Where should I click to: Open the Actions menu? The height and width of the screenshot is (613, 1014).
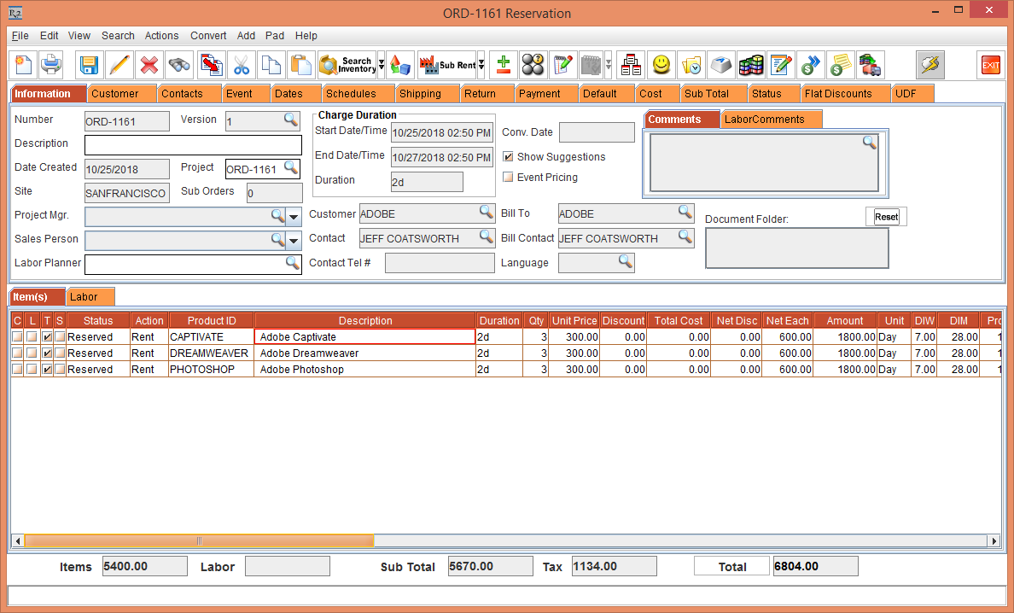point(161,36)
